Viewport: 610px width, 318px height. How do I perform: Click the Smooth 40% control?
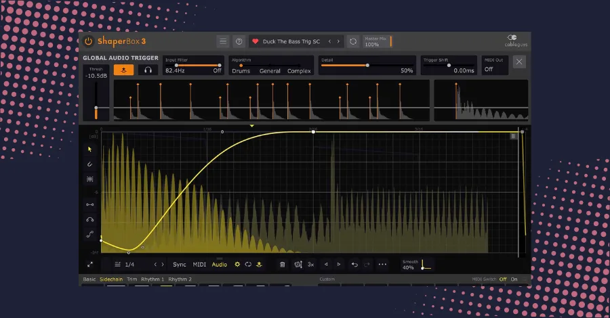pos(416,265)
